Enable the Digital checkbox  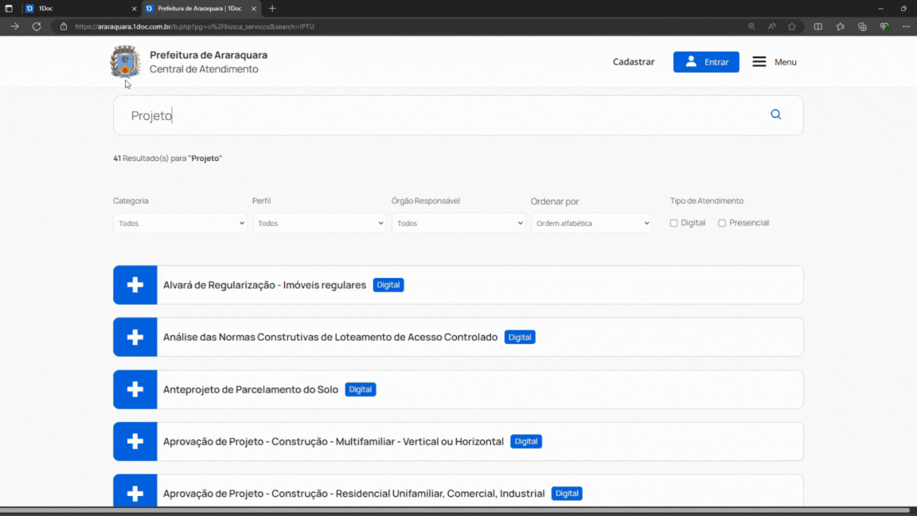click(672, 223)
